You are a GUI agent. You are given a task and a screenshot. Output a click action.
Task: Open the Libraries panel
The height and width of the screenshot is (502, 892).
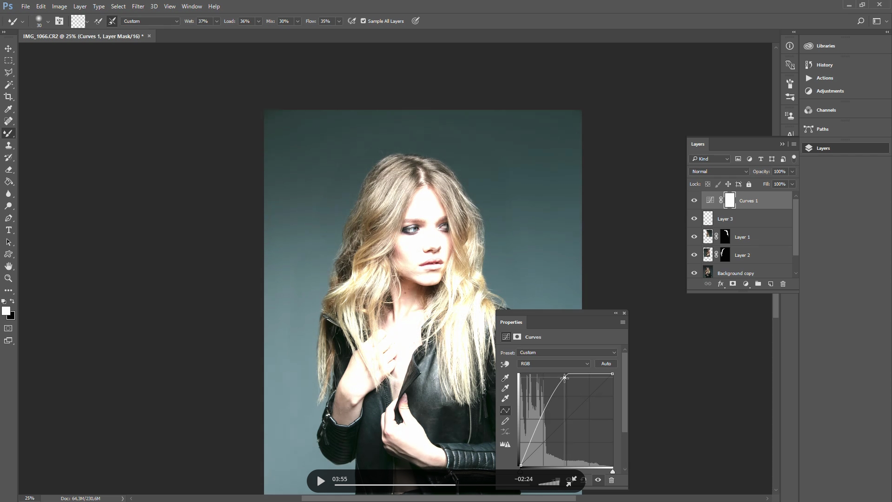(826, 46)
